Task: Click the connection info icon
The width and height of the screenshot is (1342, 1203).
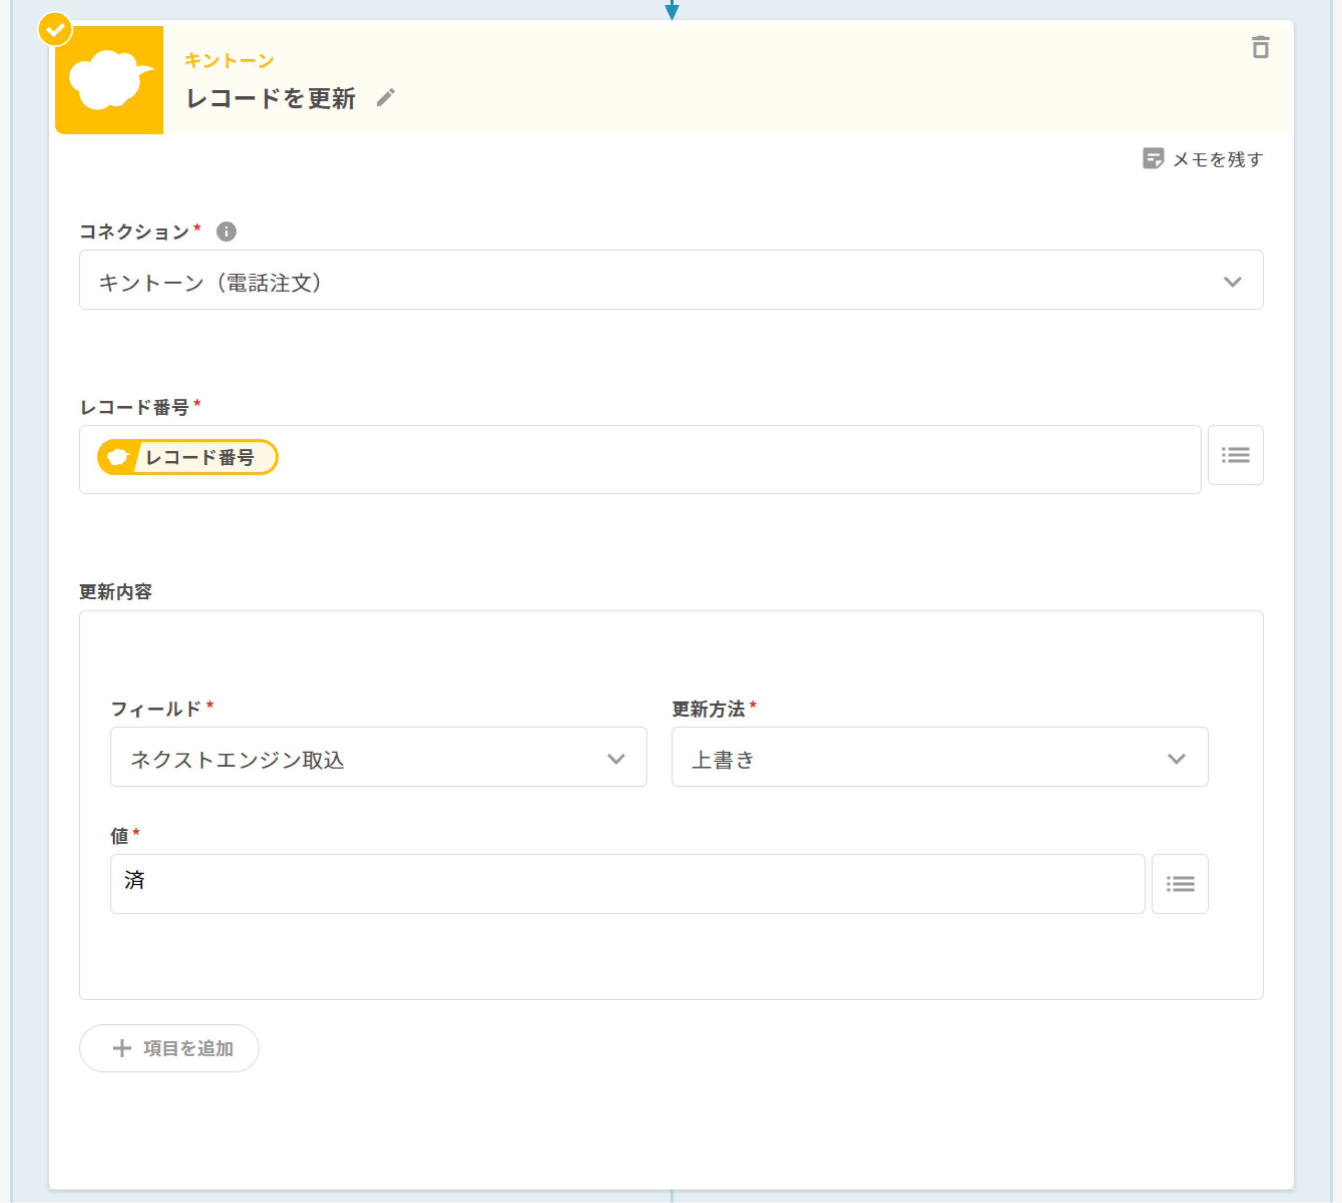Action: (x=226, y=231)
